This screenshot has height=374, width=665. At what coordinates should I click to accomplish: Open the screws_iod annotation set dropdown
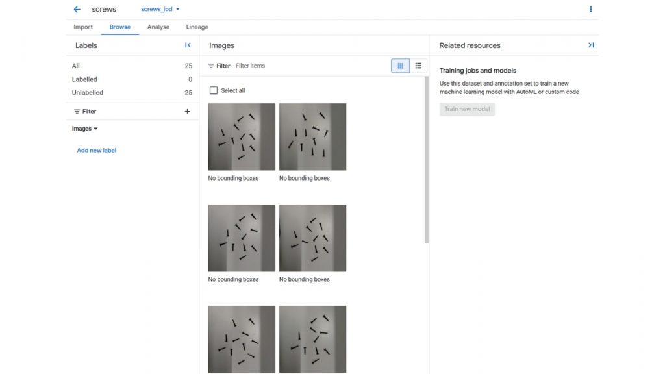pyautogui.click(x=160, y=9)
